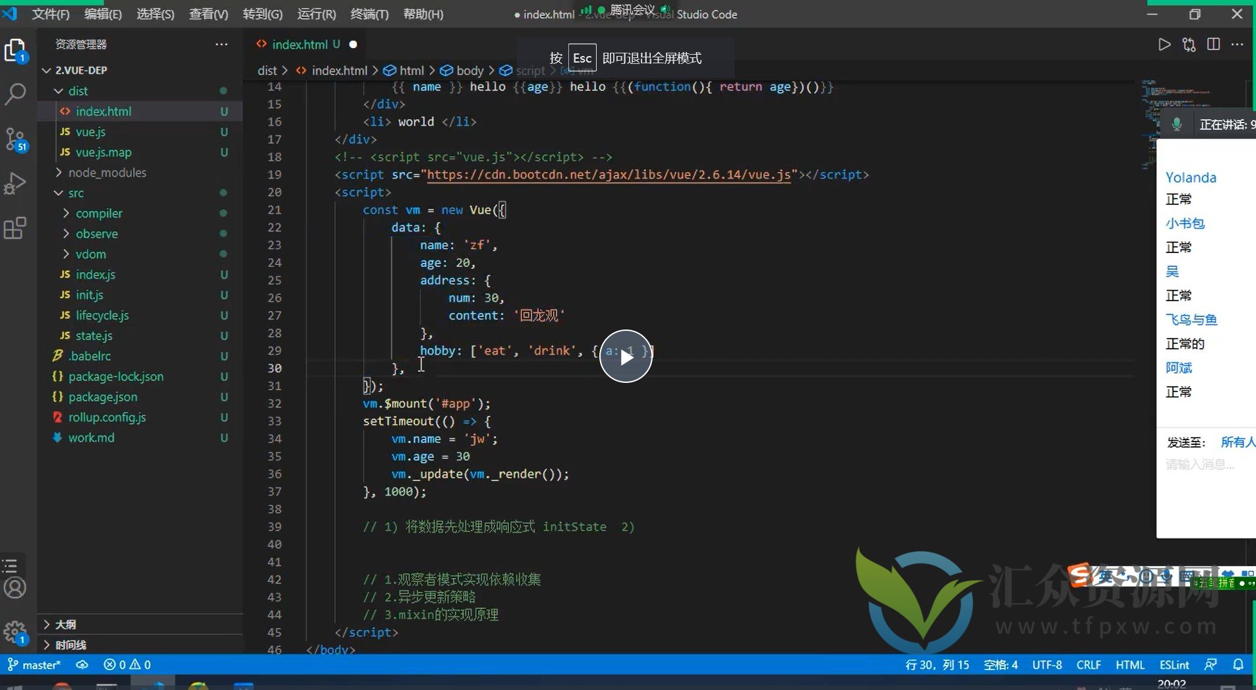The image size is (1256, 690).
Task: Open the Manage gear icon
Action: 14,633
